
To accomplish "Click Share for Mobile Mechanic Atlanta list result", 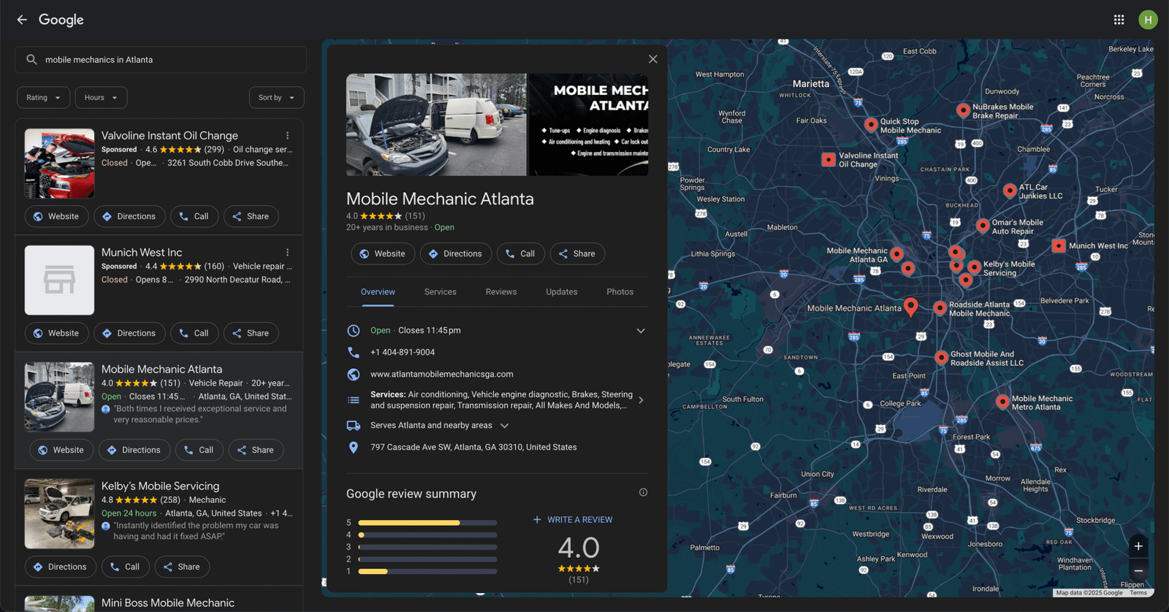I will [x=256, y=450].
